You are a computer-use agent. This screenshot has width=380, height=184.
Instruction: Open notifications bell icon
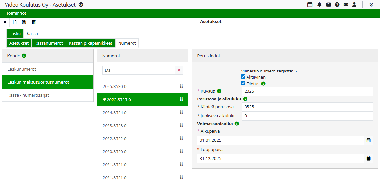pos(319,5)
